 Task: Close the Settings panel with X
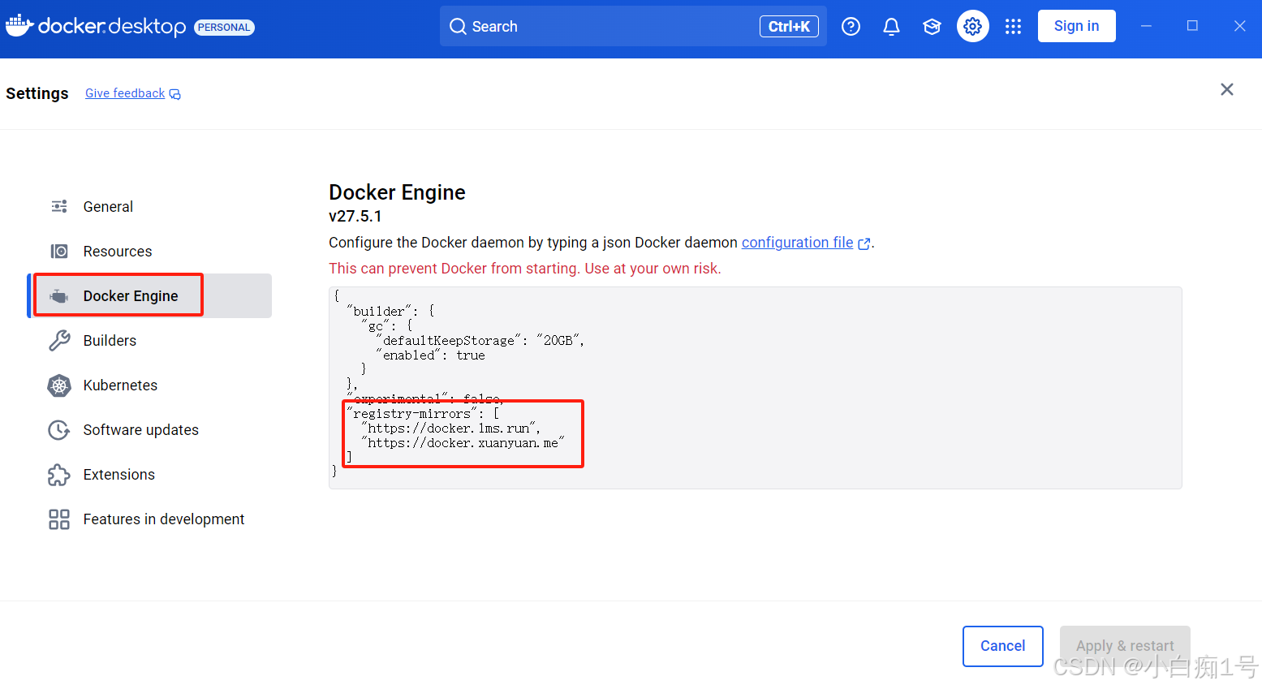(x=1227, y=89)
